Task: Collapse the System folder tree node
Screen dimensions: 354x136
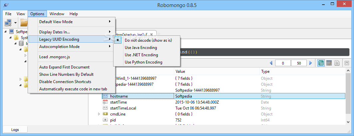Action: pyautogui.click(x=10, y=37)
